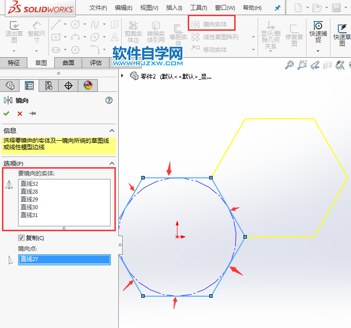This screenshot has width=351, height=328.
Task: Select the Straight Slot tool
Action: (x=56, y=50)
